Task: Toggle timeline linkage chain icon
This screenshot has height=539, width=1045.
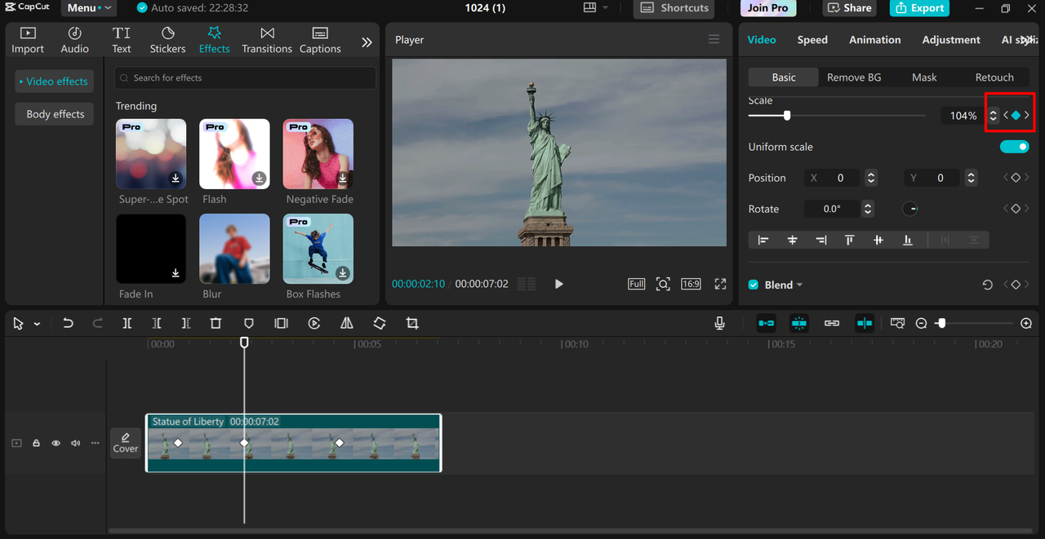Action: [832, 324]
